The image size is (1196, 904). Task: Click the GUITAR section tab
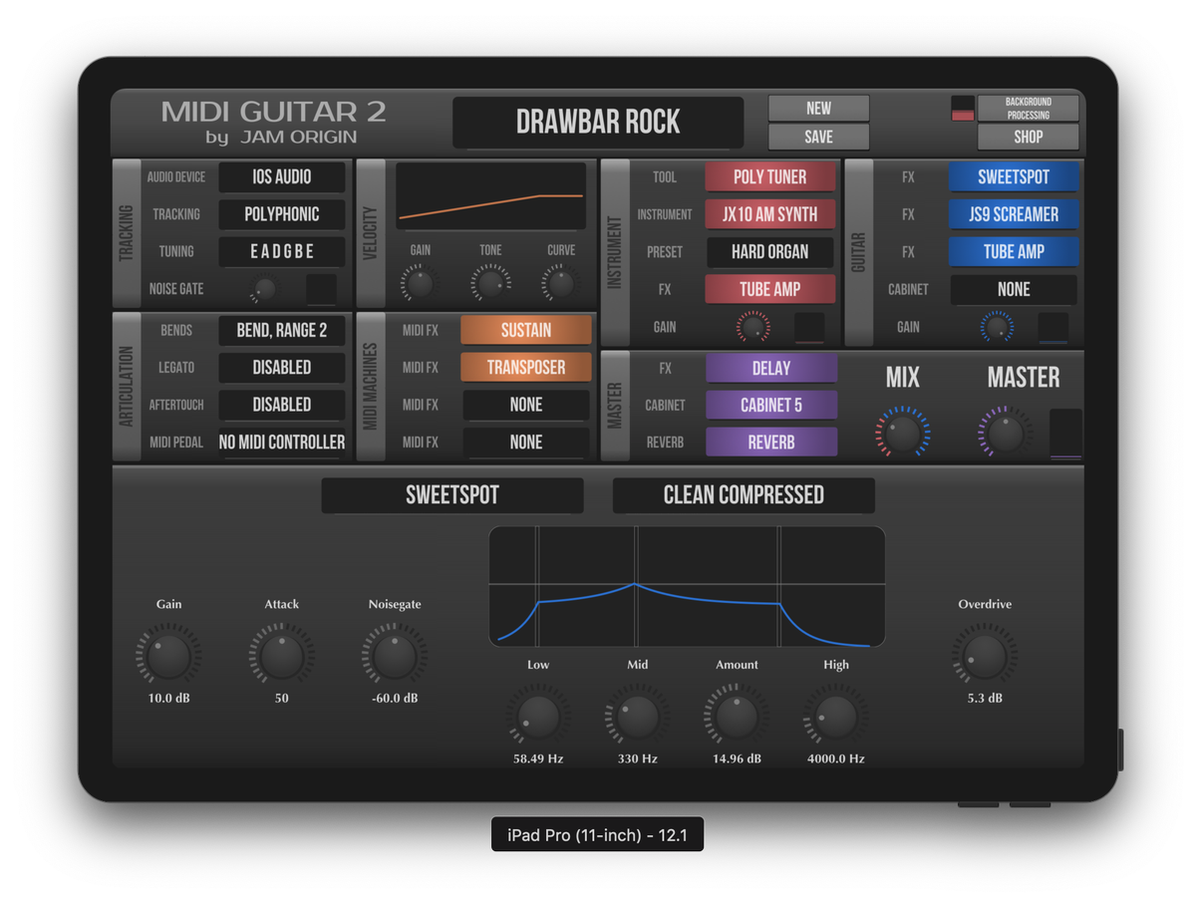point(858,252)
